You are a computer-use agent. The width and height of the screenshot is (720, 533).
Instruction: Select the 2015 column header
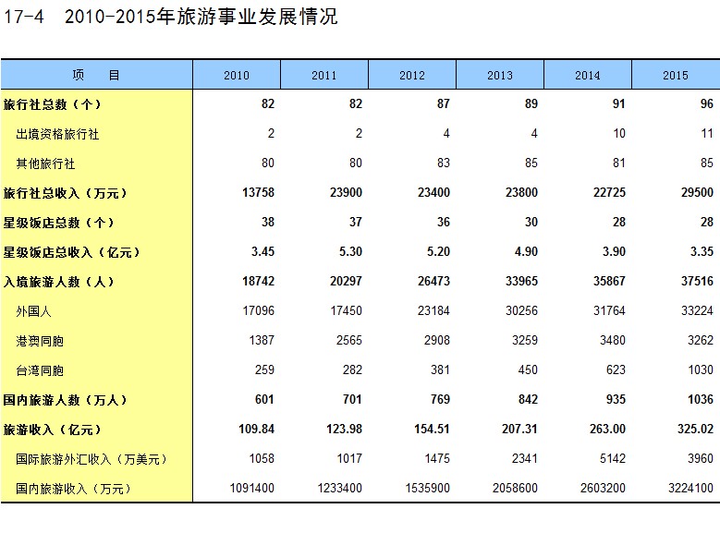(x=676, y=76)
